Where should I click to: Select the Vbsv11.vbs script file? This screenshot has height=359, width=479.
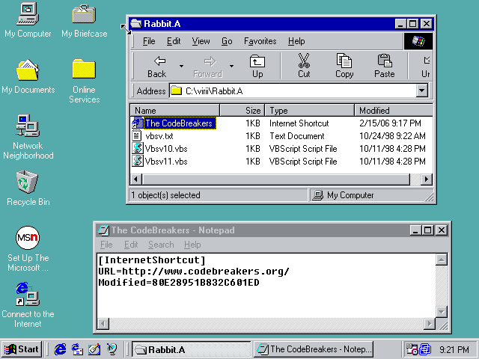point(159,162)
